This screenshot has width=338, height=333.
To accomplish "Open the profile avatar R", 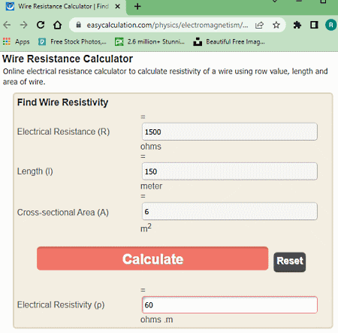I will [330, 25].
